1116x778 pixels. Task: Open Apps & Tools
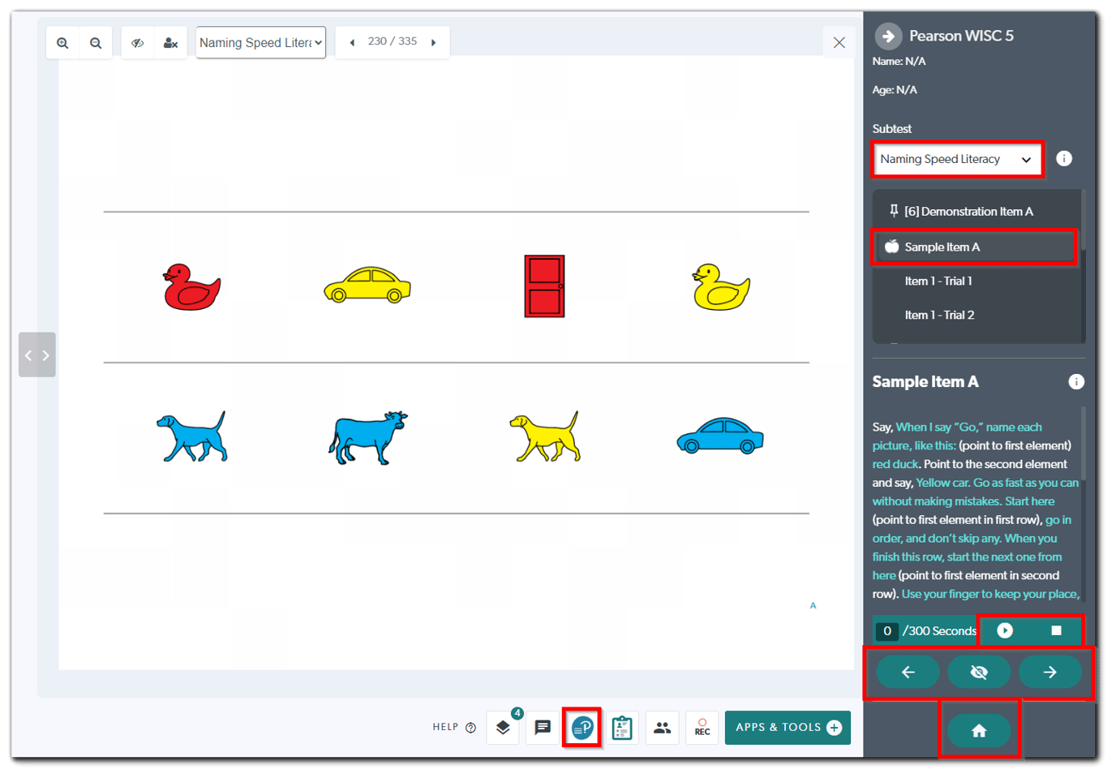(787, 727)
